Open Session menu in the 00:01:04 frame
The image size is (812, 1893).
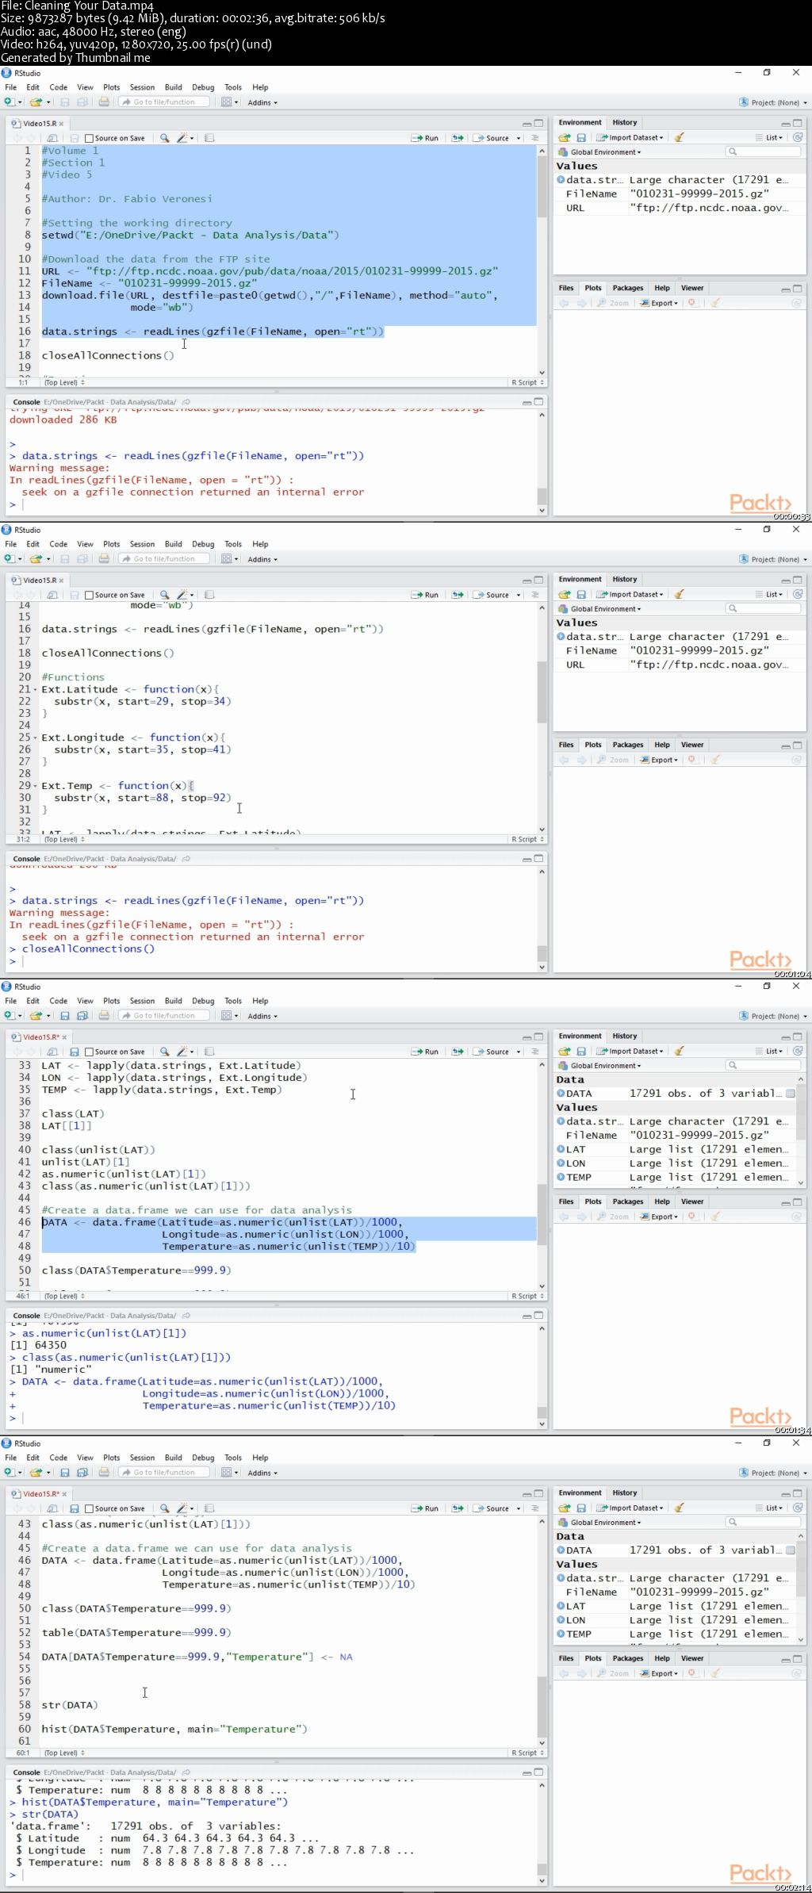(x=142, y=544)
